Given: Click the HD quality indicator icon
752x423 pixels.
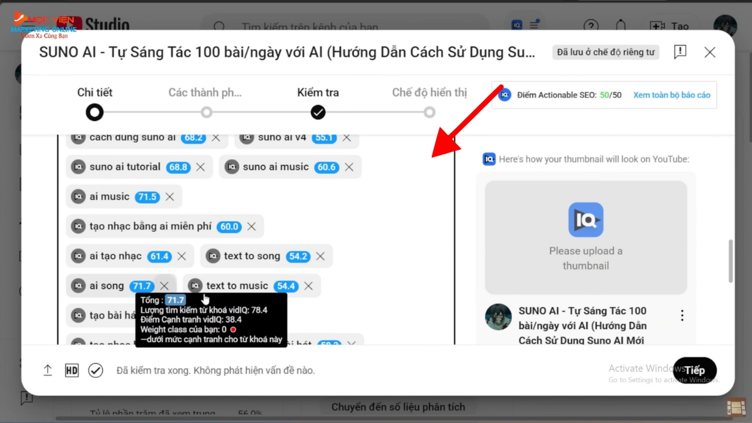Looking at the screenshot, I should coord(71,370).
